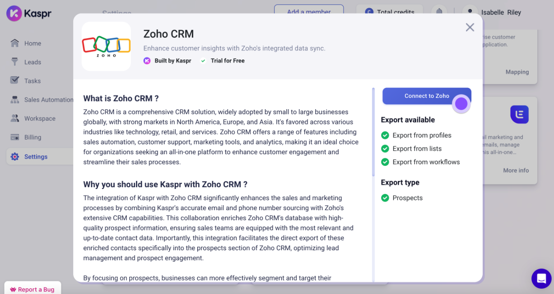Open the Tasks checkmark icon
Image resolution: width=554 pixels, height=294 pixels.
click(15, 80)
